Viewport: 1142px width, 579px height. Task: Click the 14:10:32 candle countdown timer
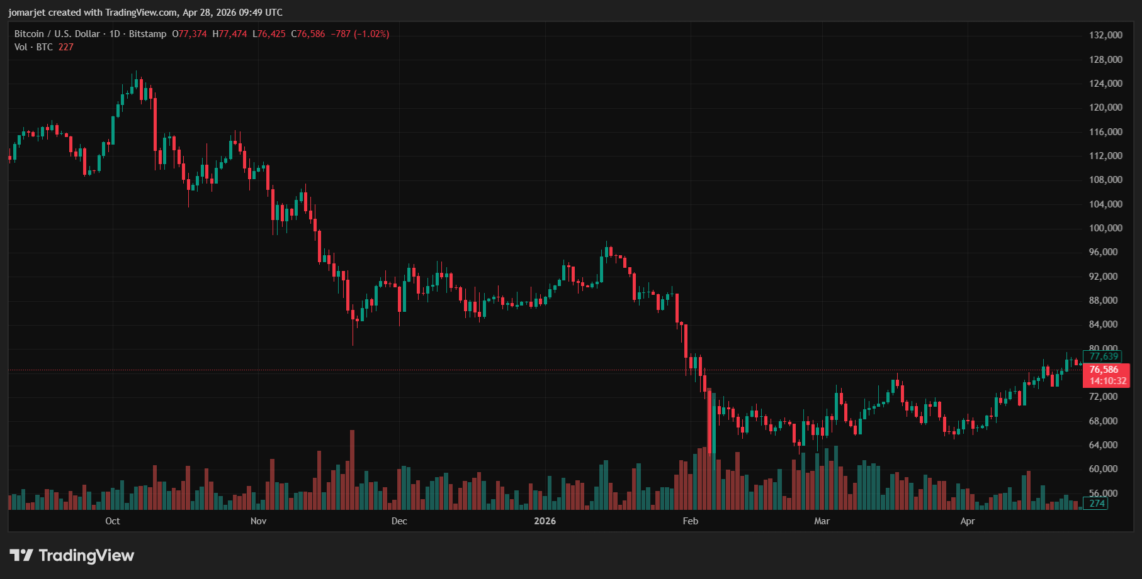pos(1108,381)
